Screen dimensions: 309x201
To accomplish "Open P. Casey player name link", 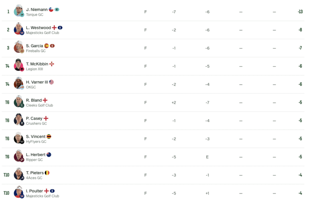I will pyautogui.click(x=34, y=119).
